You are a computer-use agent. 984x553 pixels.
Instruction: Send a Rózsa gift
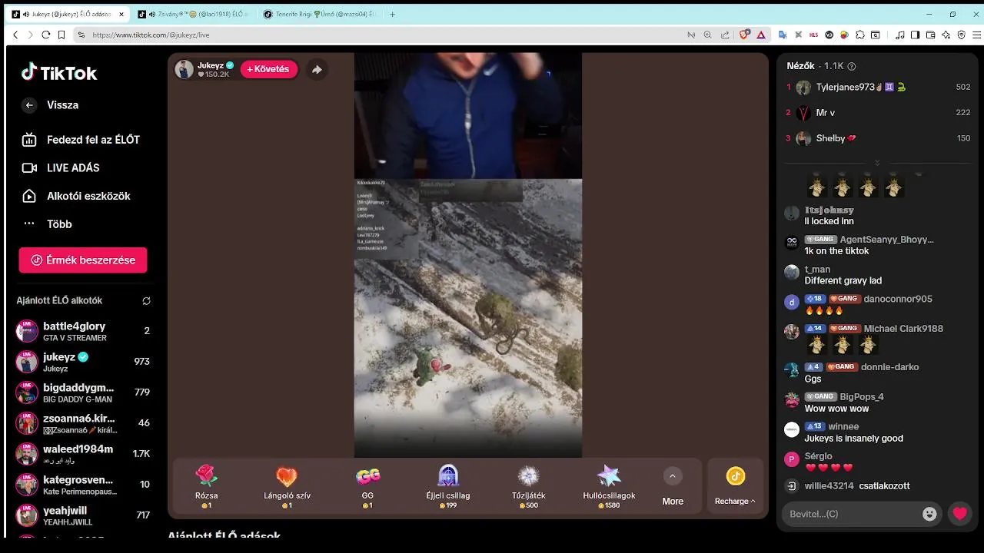(x=206, y=487)
